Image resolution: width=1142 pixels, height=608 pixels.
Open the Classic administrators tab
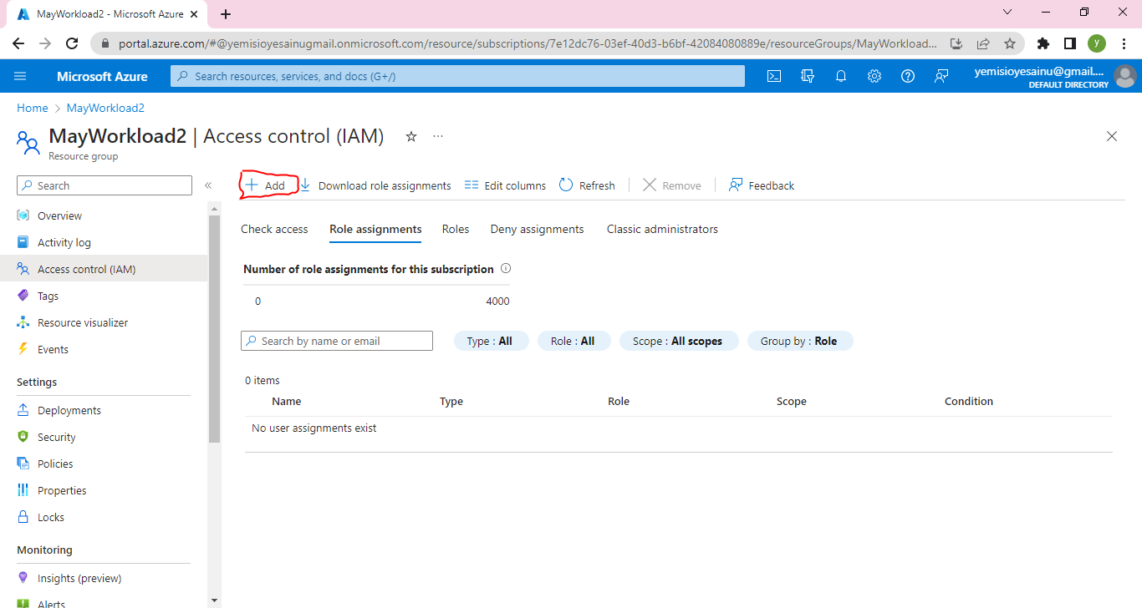point(662,229)
